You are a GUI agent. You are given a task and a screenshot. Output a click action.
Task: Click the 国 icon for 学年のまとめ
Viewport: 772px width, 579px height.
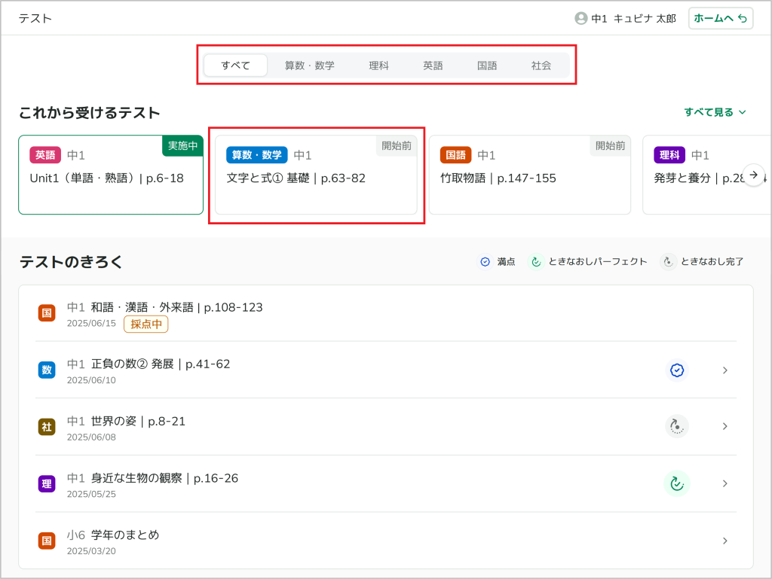coord(47,541)
